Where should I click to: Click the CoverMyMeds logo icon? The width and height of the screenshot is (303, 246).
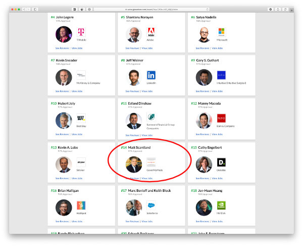(151, 162)
